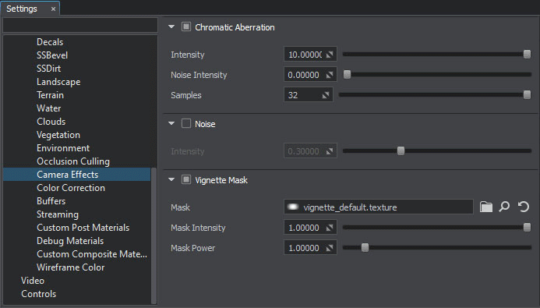Viewport: 540px width, 308px height.
Task: Click the magnifier icon next to Mask field
Action: 504,207
